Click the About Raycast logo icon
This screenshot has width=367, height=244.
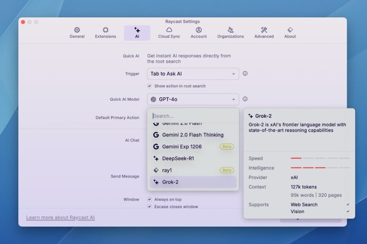(x=290, y=30)
